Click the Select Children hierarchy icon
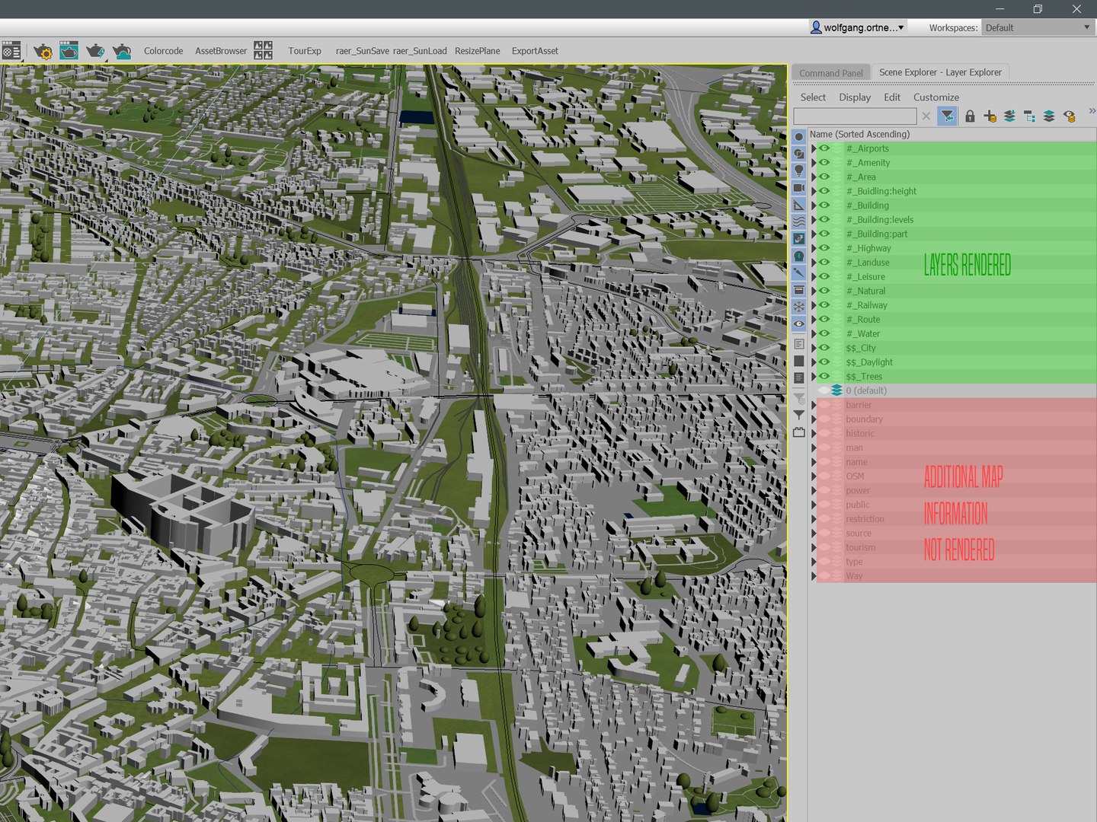Viewport: 1097px width, 822px height. click(x=1029, y=116)
